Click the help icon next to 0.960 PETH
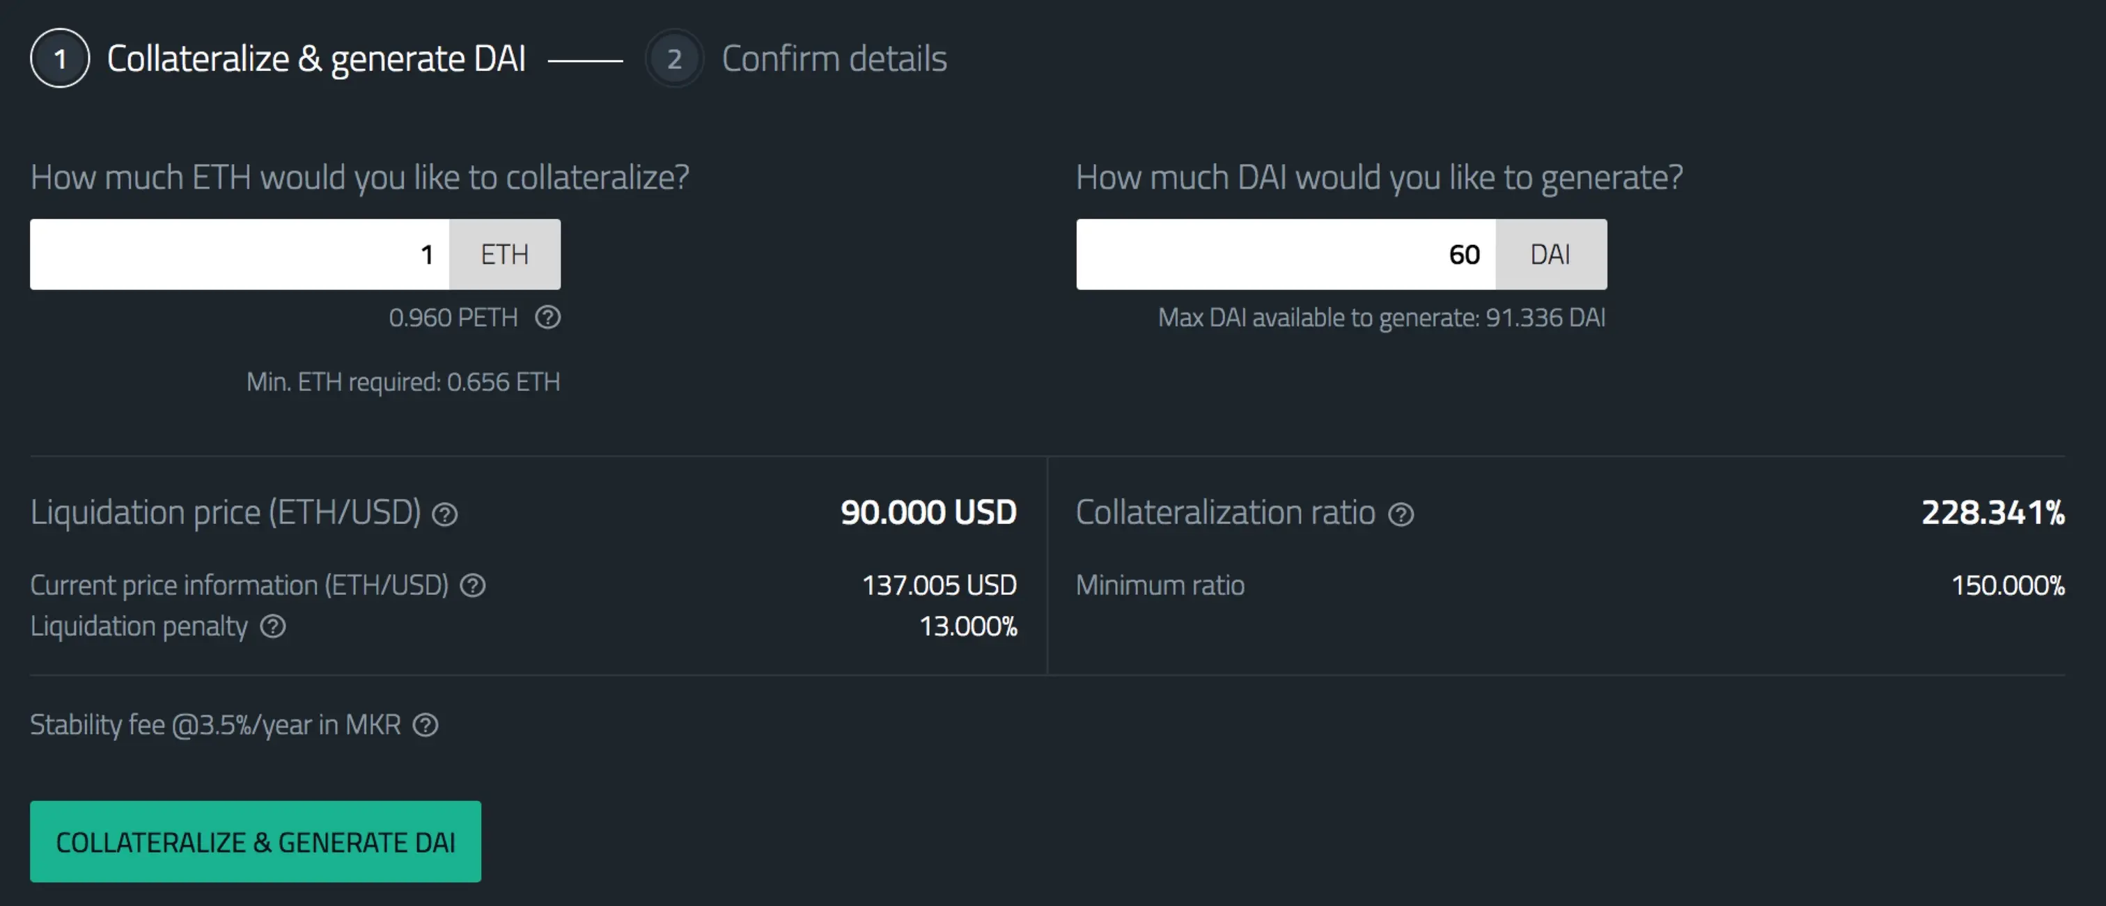Image resolution: width=2106 pixels, height=906 pixels. 548,317
